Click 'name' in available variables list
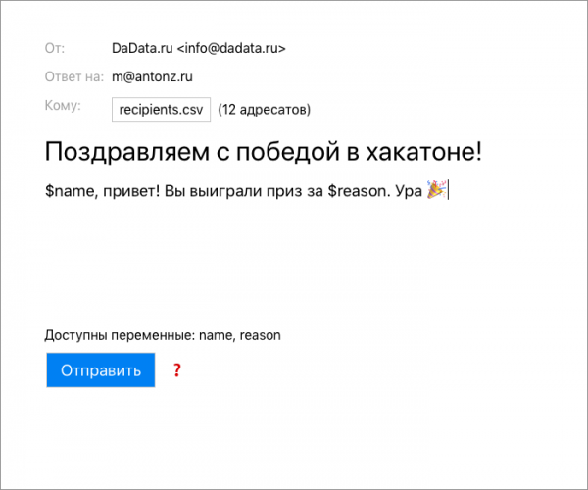The image size is (588, 490). (x=216, y=335)
